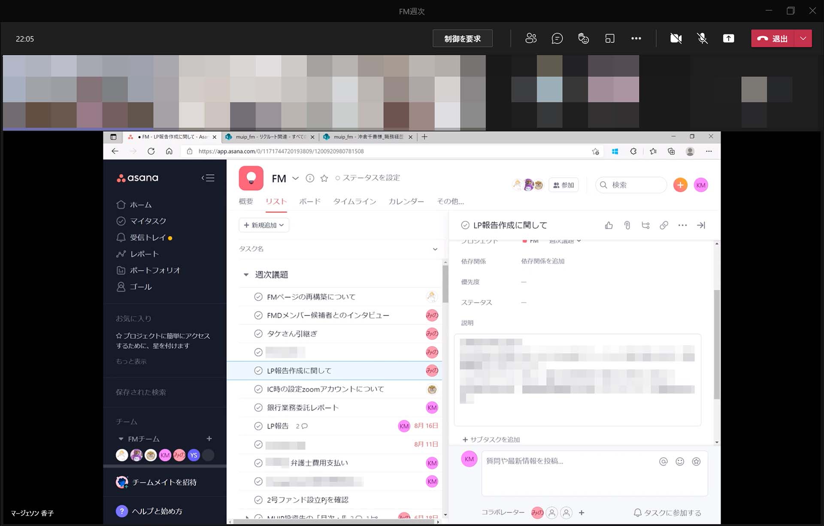Open the KM profile avatar menu

point(701,185)
